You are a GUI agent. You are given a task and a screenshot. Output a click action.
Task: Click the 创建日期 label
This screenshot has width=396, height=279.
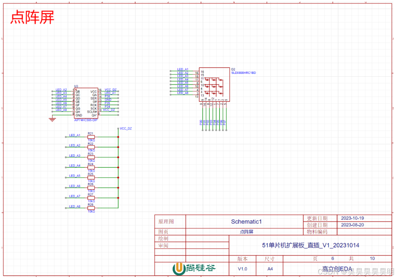[317, 225]
